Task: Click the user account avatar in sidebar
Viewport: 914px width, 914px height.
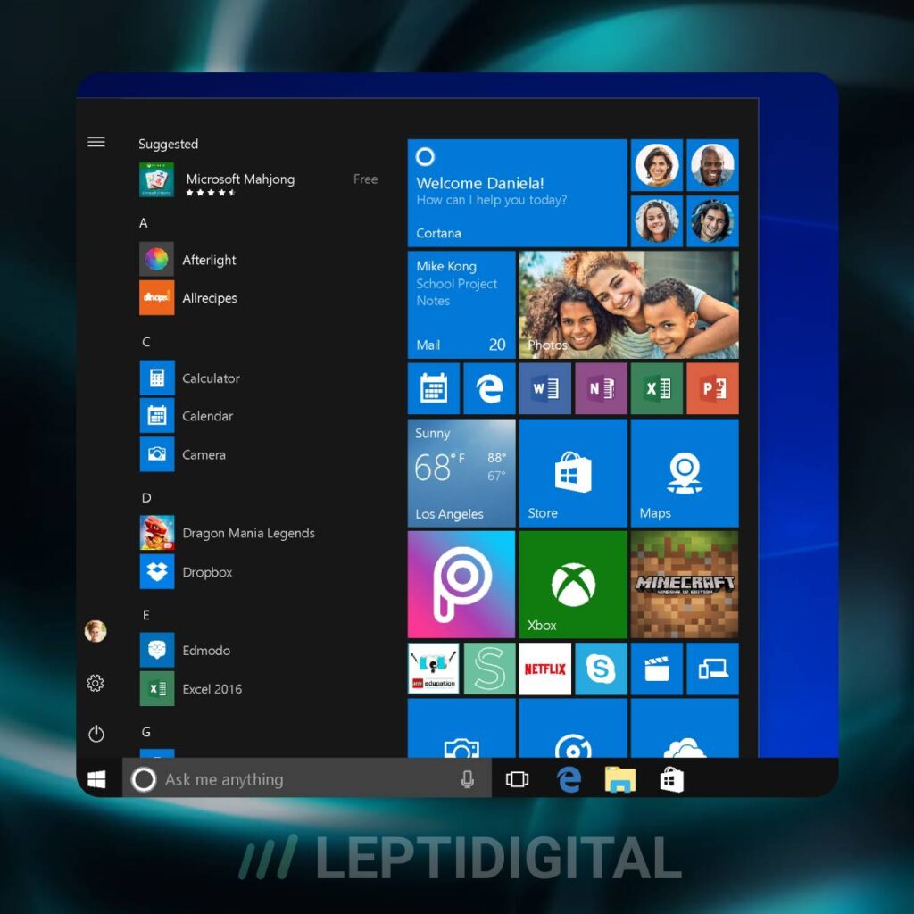Action: click(x=96, y=631)
